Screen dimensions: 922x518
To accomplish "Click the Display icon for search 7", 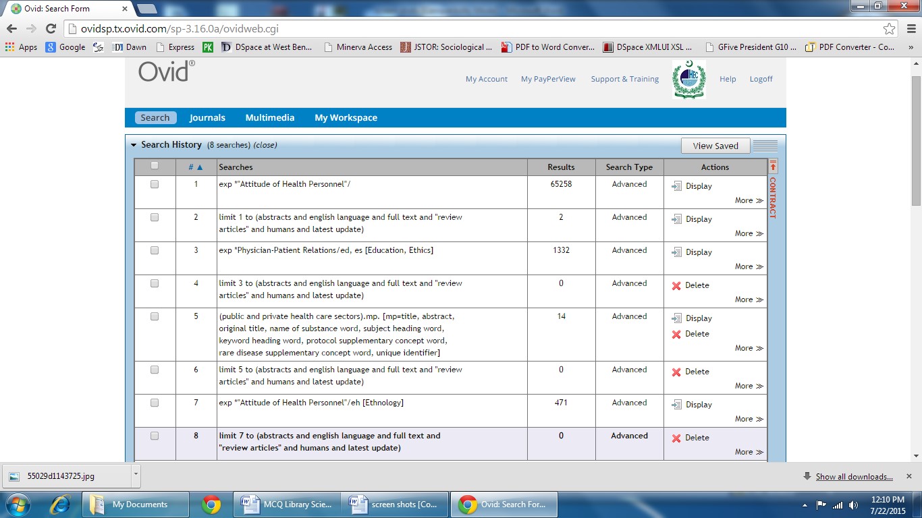I will point(677,405).
